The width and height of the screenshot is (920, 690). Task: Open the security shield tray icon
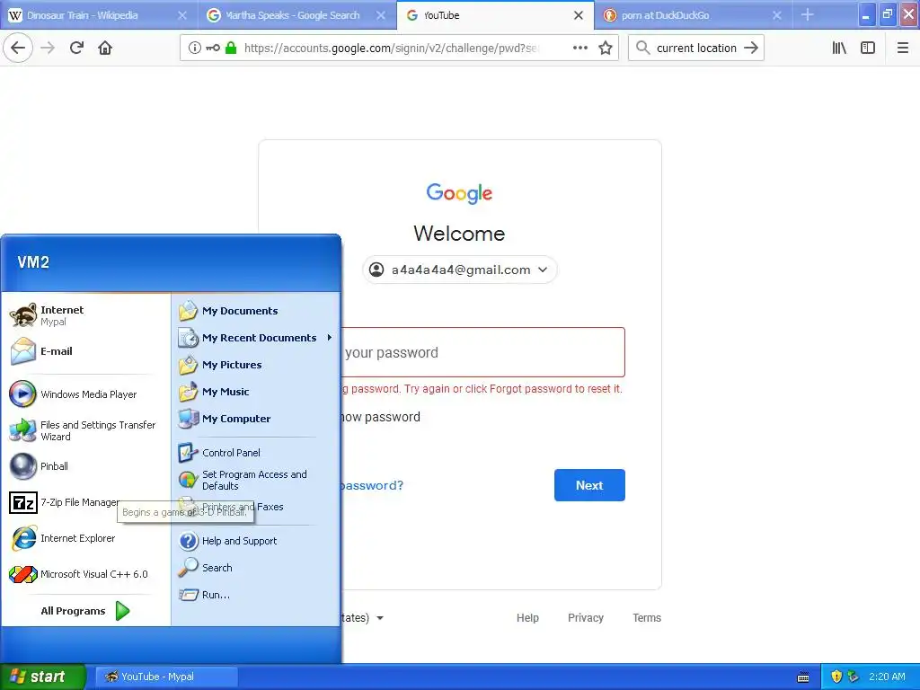coord(836,677)
